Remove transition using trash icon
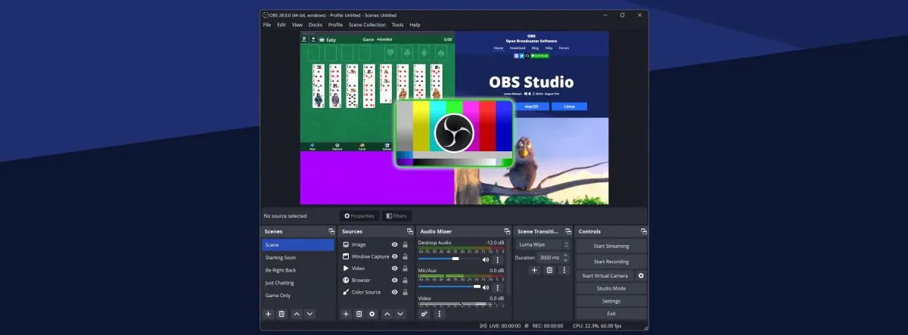The width and height of the screenshot is (908, 335). coord(549,270)
